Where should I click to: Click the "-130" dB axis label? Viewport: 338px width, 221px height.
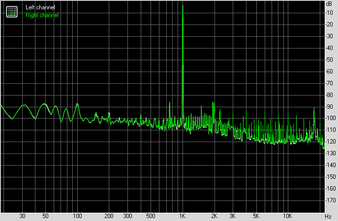pyautogui.click(x=331, y=153)
